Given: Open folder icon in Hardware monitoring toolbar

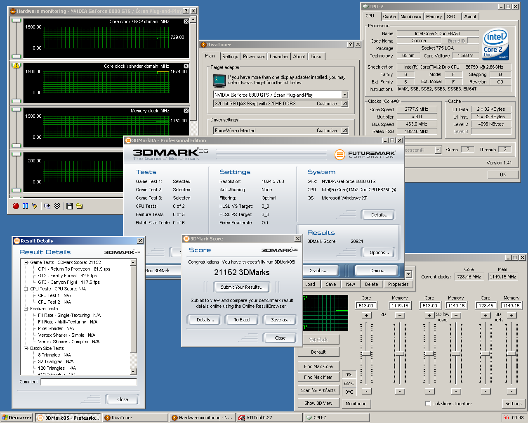Looking at the screenshot, I should click(x=79, y=206).
